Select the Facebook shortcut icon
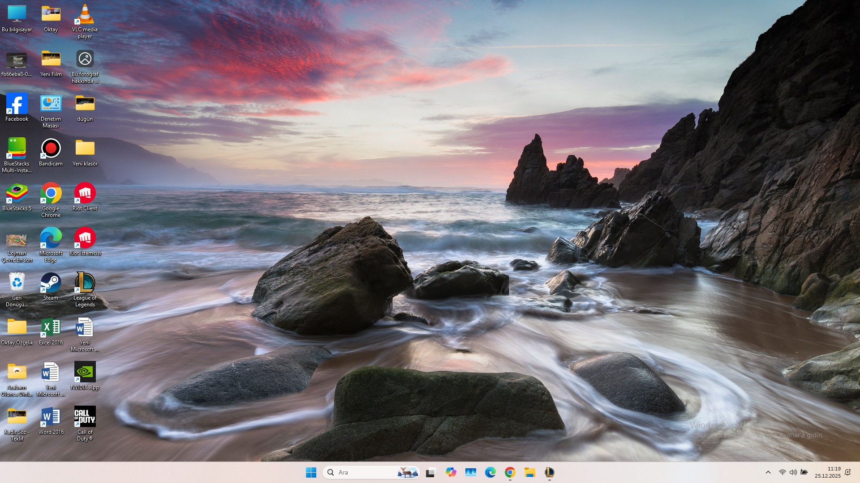 pos(17,108)
